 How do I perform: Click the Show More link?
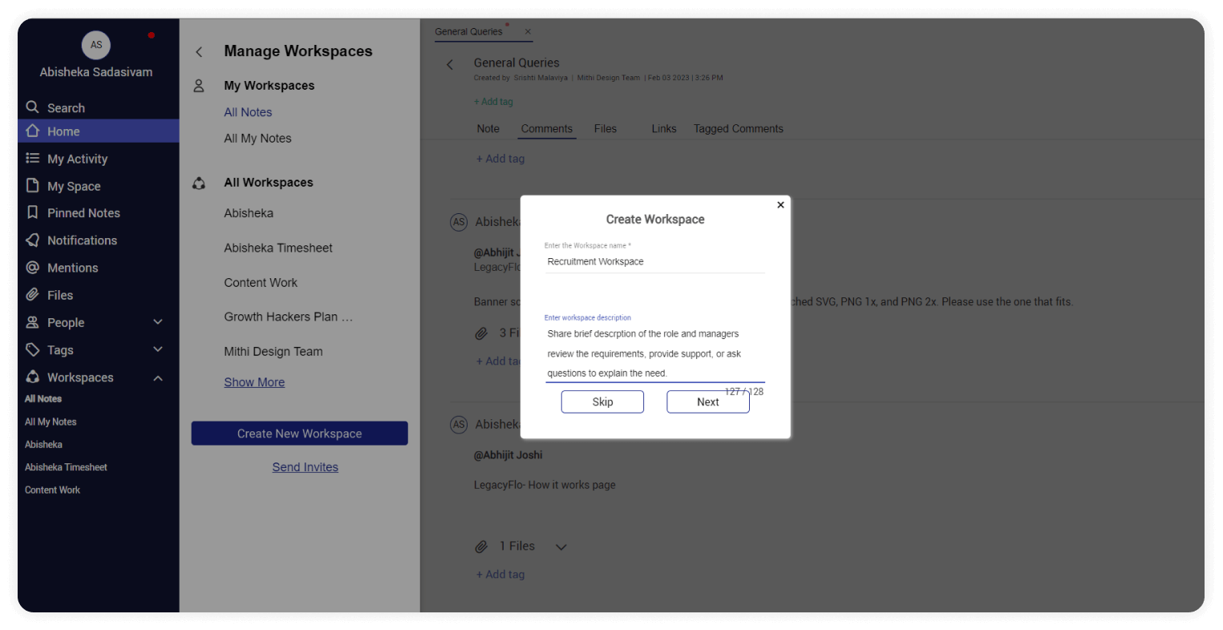(x=254, y=382)
